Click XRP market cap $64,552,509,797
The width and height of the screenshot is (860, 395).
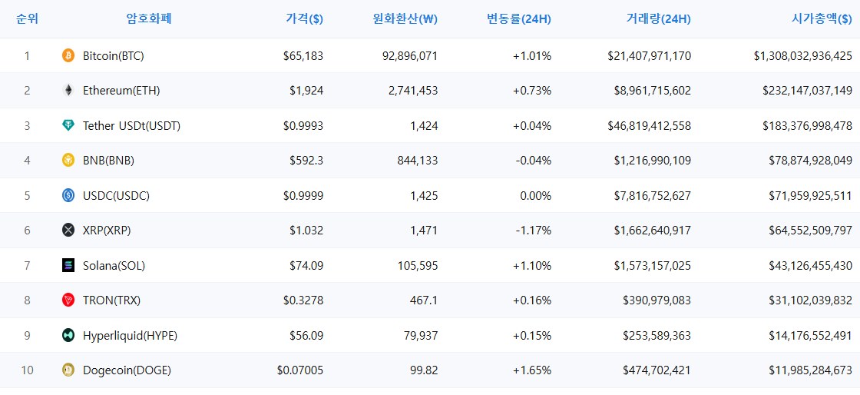pos(811,231)
